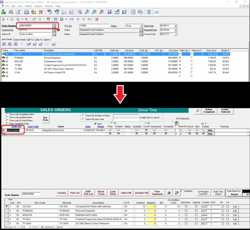Viewport: 250px width, 230px height.
Task: Click the forklift inventory toolbar icon
Action: 34,12
